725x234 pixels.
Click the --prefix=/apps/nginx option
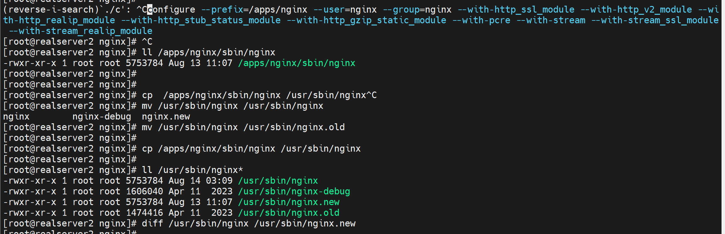click(254, 10)
